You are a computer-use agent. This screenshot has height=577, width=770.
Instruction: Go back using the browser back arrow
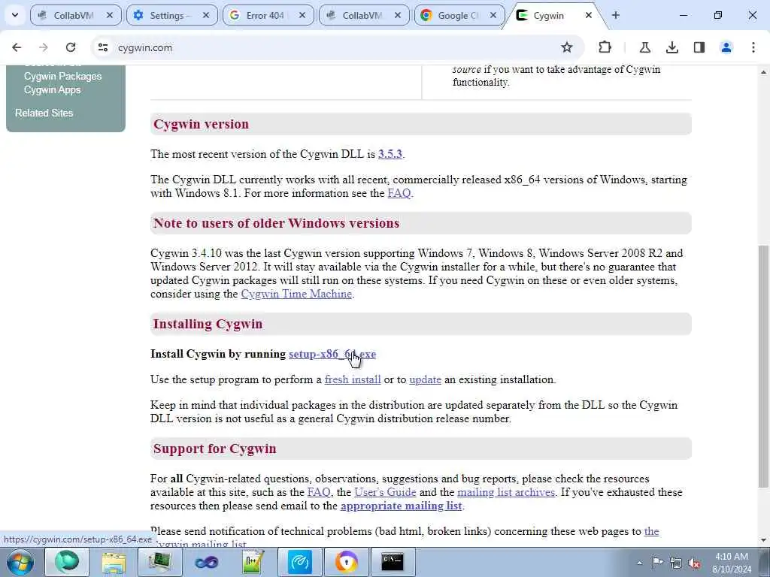17,47
